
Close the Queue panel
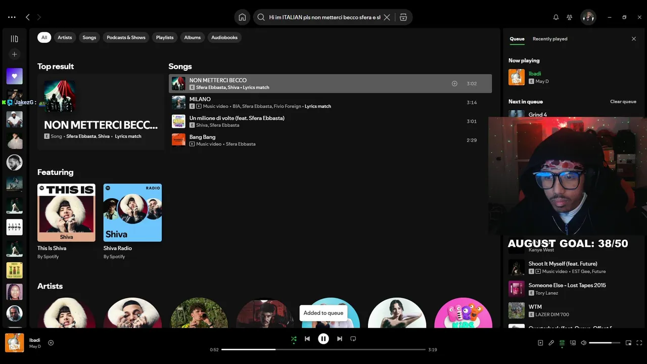coord(634,39)
